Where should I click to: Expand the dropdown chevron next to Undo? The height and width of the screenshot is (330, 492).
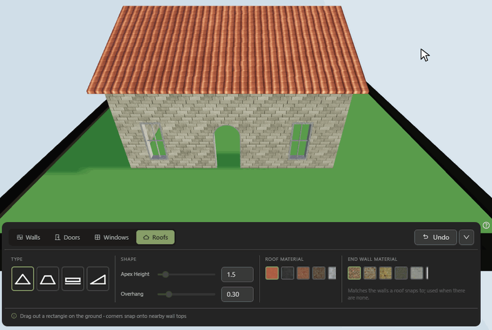(x=466, y=237)
